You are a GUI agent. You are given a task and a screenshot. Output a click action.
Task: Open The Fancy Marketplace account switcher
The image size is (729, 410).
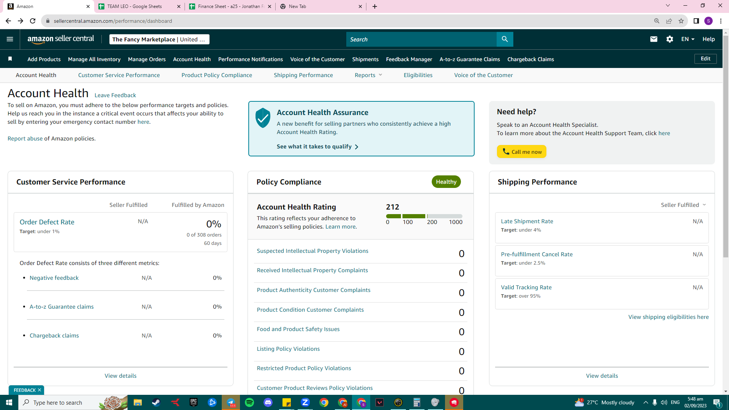click(159, 39)
